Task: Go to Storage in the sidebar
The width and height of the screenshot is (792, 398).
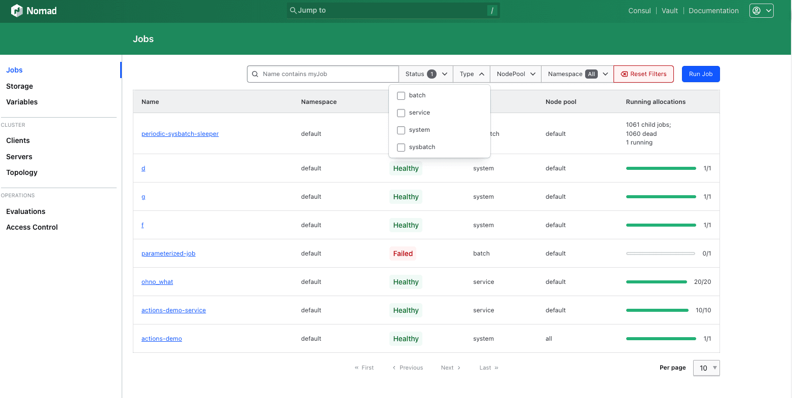Action: click(x=20, y=86)
